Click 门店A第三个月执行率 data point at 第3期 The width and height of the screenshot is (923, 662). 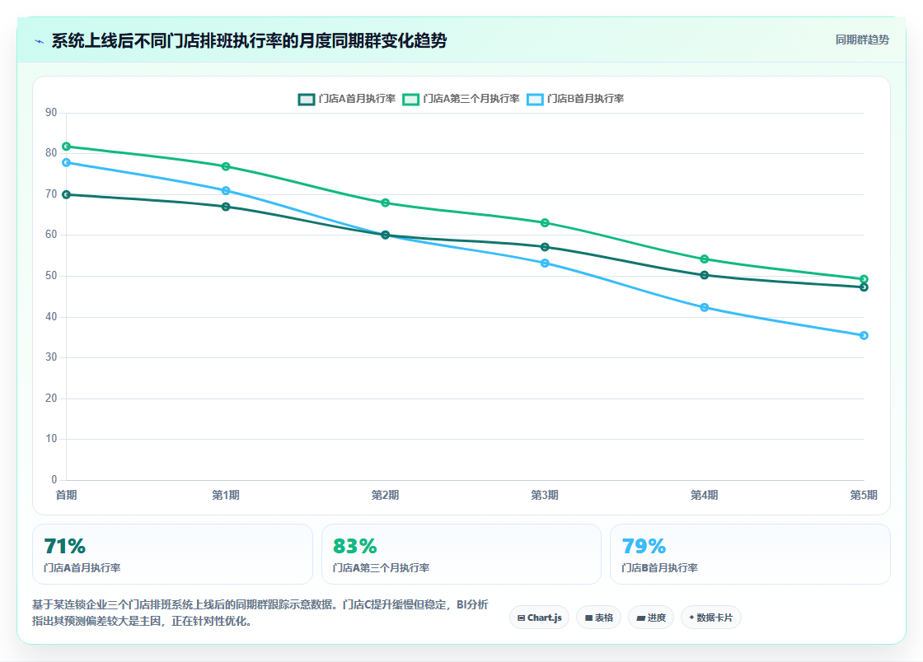[545, 223]
